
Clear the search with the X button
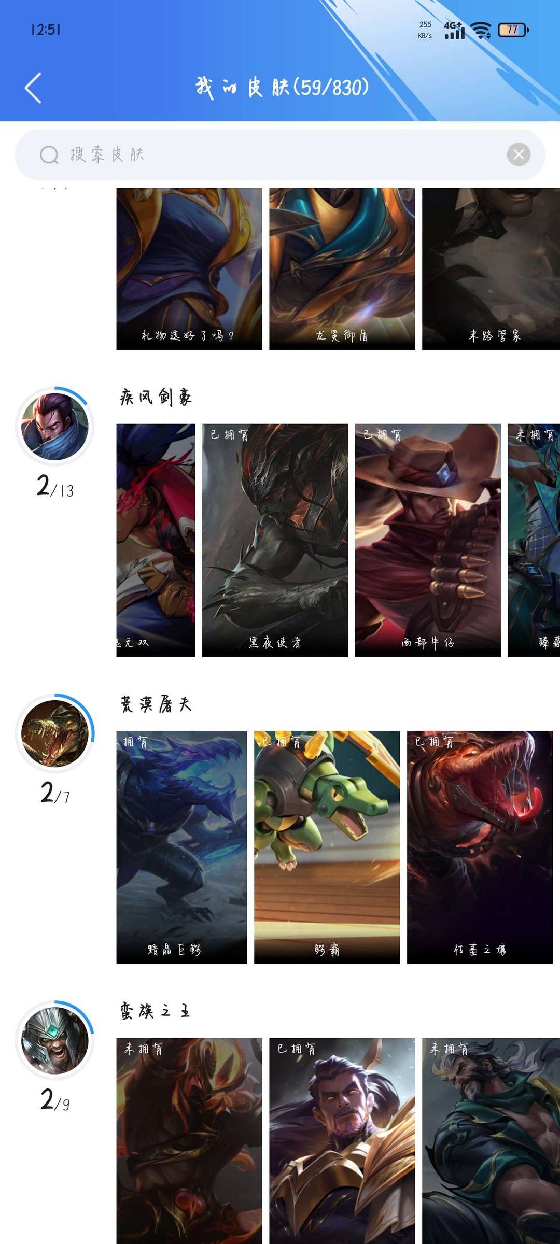click(519, 154)
